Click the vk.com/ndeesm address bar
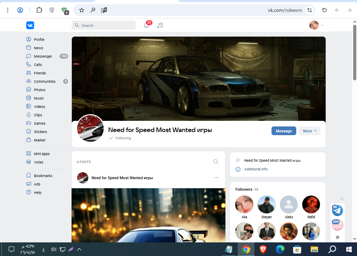This screenshot has height=256, width=357. pos(285,10)
